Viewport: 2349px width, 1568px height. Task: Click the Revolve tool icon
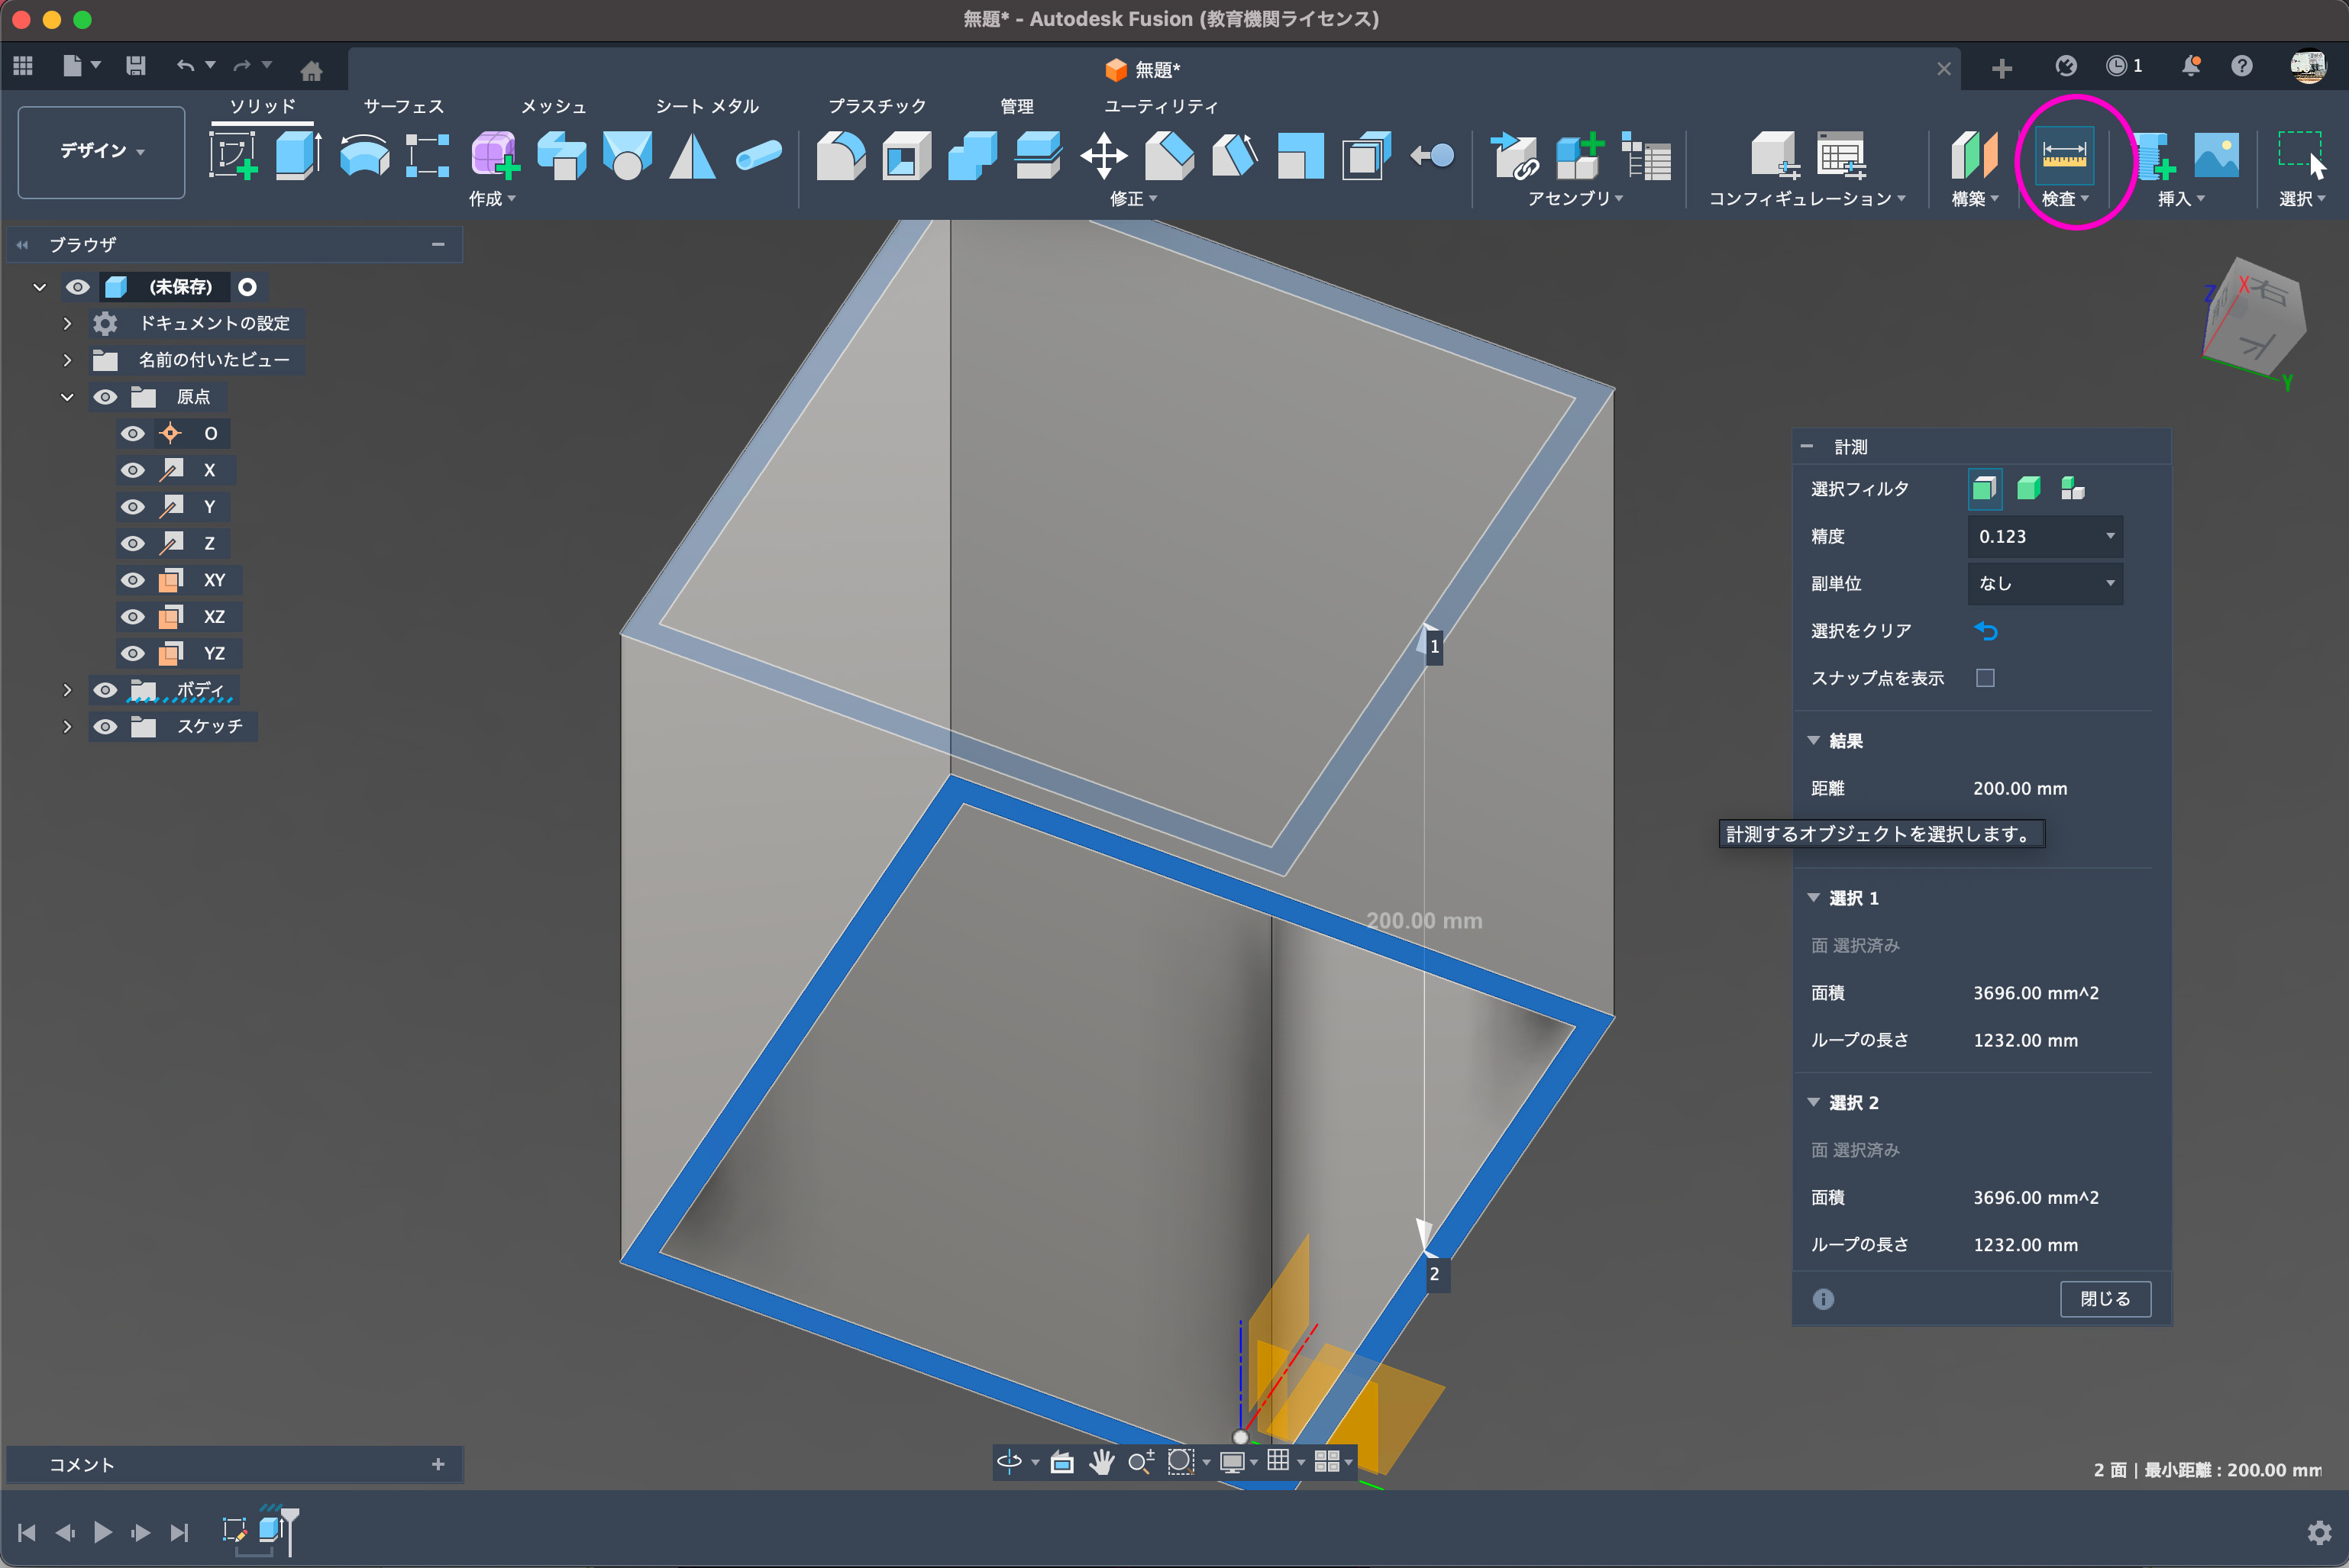point(364,155)
